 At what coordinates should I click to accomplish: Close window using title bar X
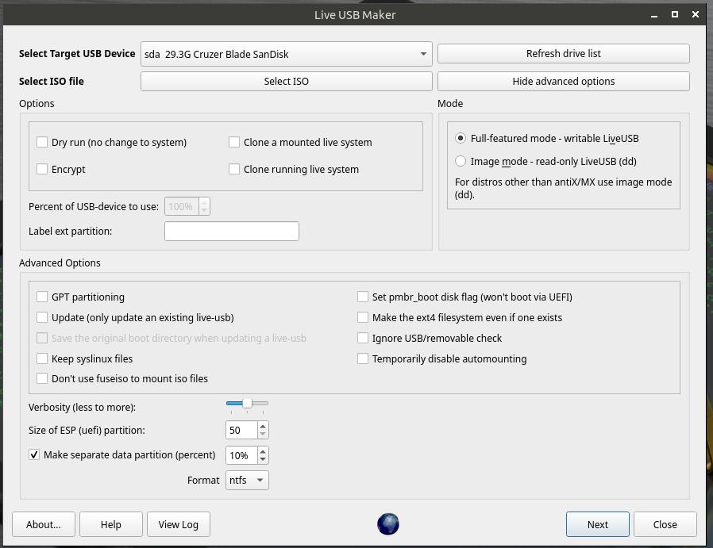point(696,14)
